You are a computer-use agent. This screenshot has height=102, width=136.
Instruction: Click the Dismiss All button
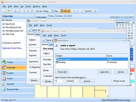pyautogui.click(x=62, y=72)
